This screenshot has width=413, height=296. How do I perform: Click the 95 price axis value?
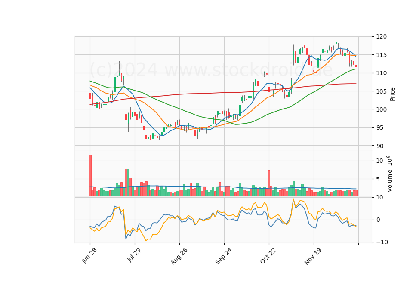coord(380,128)
